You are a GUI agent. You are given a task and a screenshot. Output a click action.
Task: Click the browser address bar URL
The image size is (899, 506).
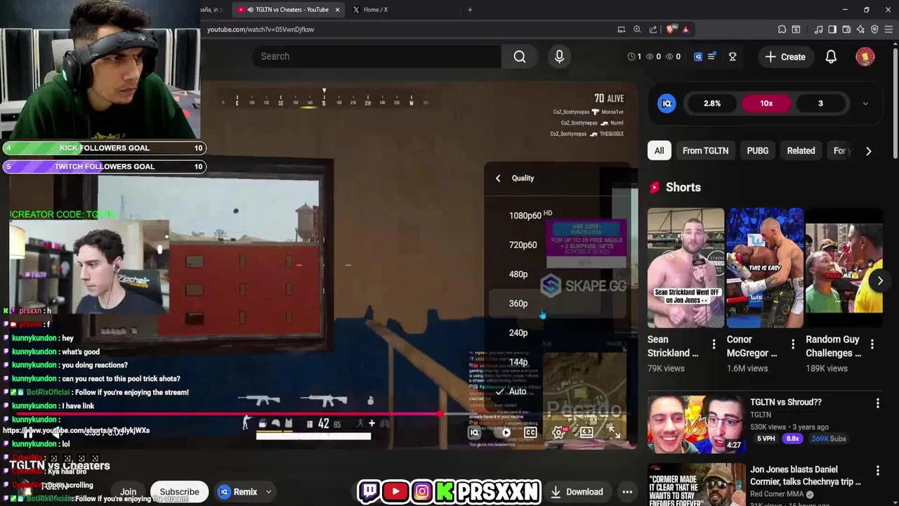261,30
